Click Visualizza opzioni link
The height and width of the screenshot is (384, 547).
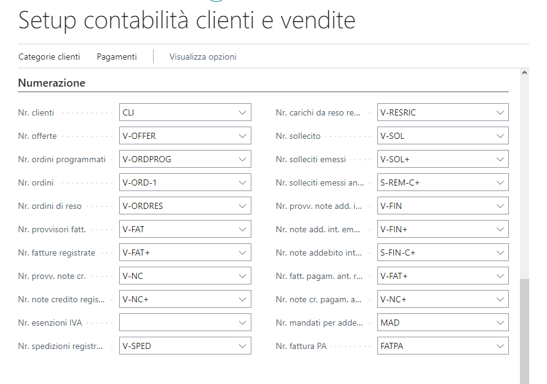[203, 57]
